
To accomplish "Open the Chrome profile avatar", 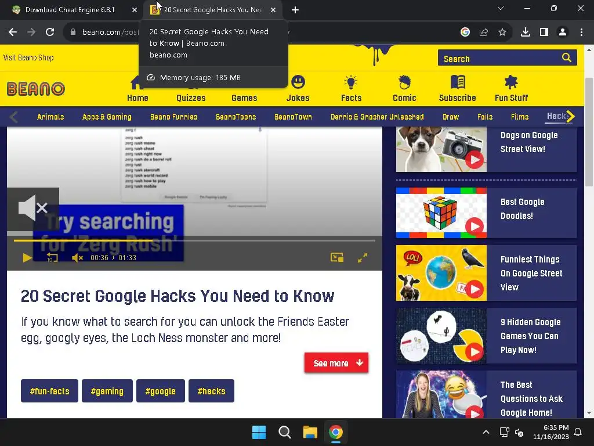I will pyautogui.click(x=563, y=33).
